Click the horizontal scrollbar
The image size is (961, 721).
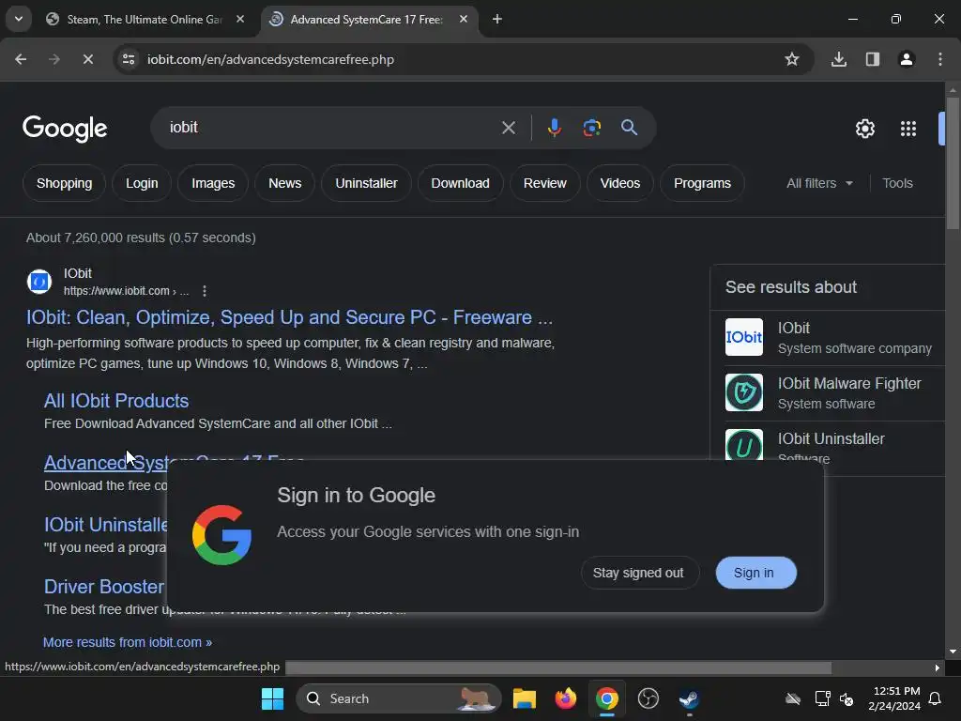pyautogui.click(x=558, y=667)
